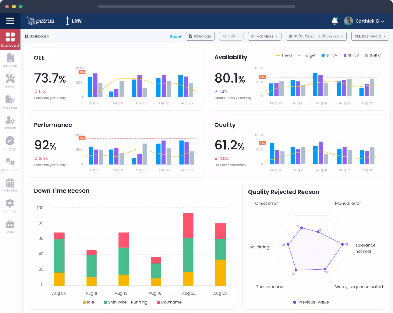This screenshot has width=393, height=313.
Task: Click the LMW logo
Action: [74, 21]
